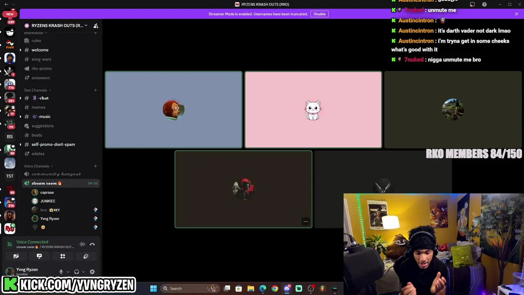The image size is (524, 295).
Task: Open the memes channel
Action: tap(61, 107)
